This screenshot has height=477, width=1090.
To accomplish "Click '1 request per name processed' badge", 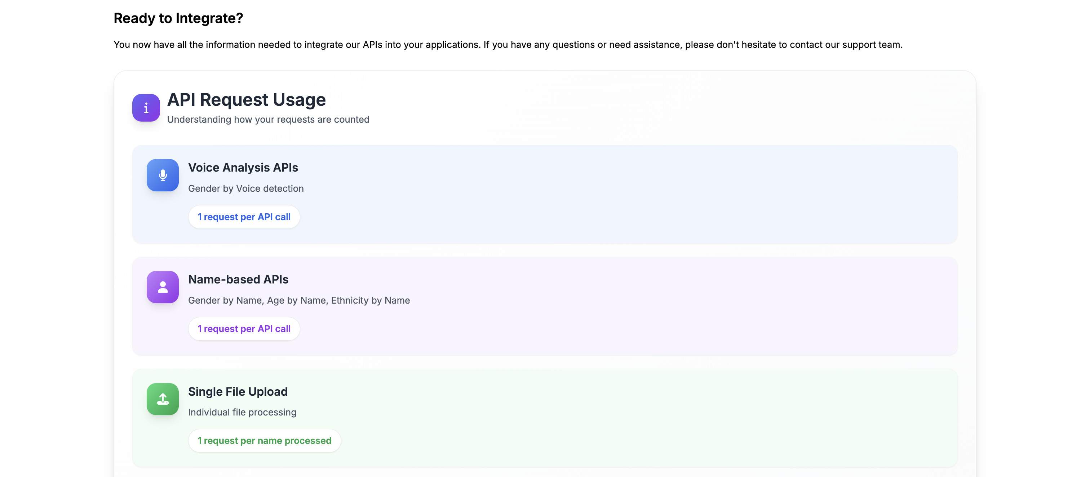I will [264, 441].
